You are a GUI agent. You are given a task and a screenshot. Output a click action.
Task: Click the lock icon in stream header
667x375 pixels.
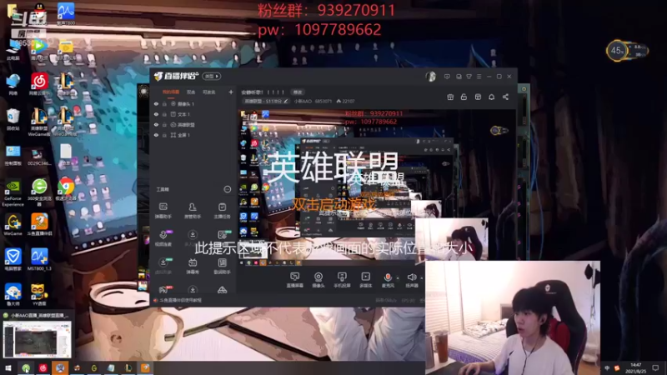coord(464,97)
